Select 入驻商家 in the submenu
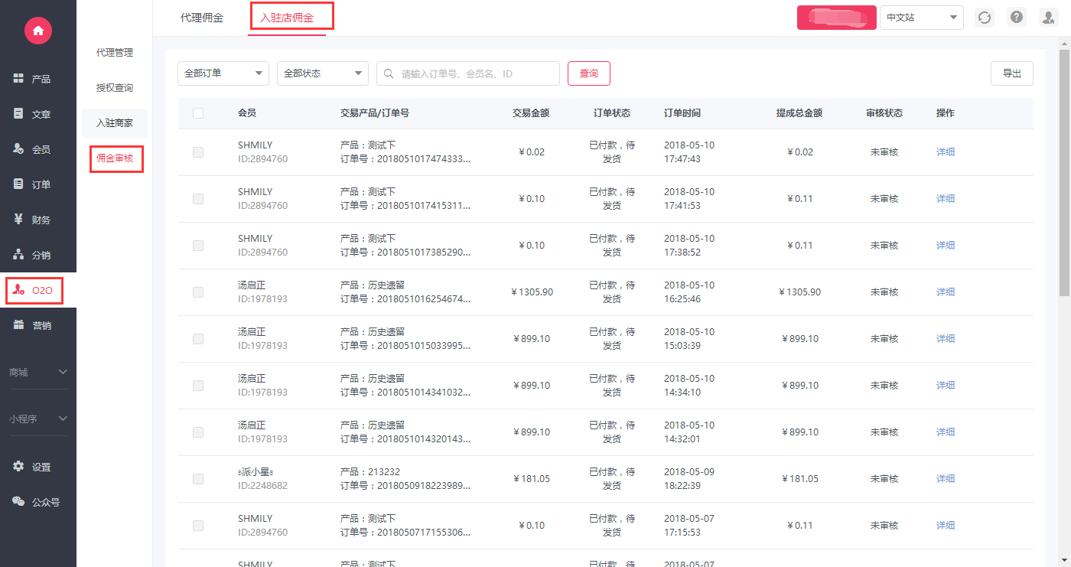 [115, 123]
